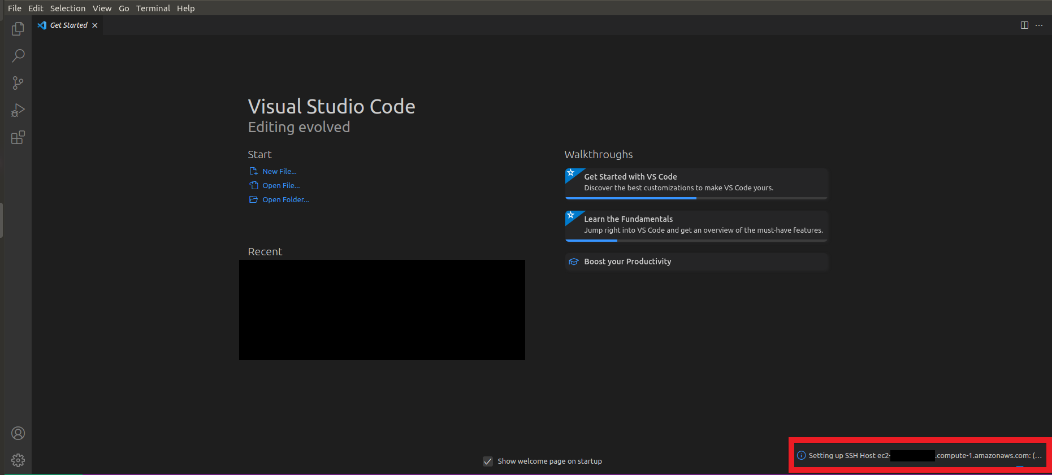This screenshot has height=475, width=1052.
Task: Click the VS Code logo on Get Started tab
Action: pos(42,25)
